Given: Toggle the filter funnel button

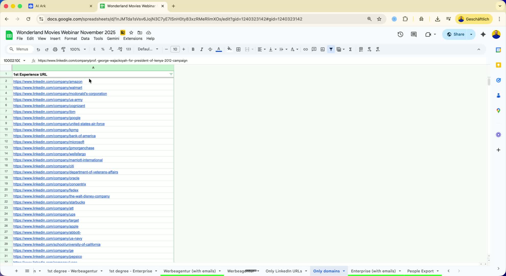Looking at the screenshot, I should [x=331, y=49].
